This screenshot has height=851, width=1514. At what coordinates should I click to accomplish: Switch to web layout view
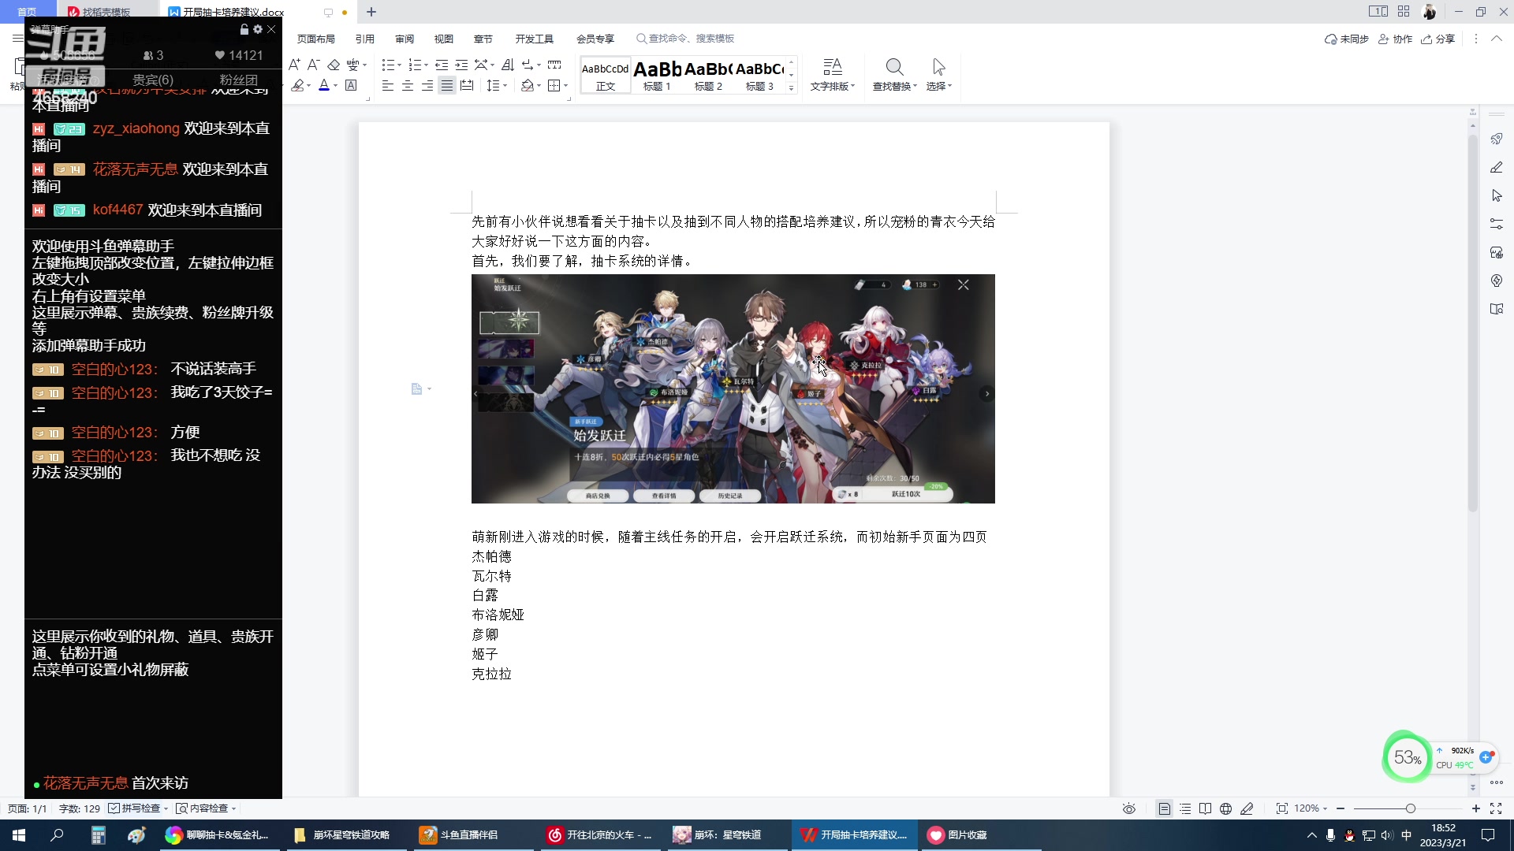pyautogui.click(x=1225, y=808)
